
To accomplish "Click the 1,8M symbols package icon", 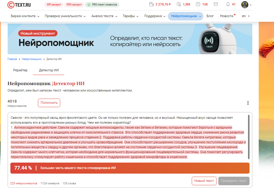I will (x=179, y=4).
